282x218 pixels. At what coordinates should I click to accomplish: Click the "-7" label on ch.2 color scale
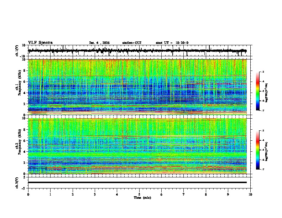[263, 169]
